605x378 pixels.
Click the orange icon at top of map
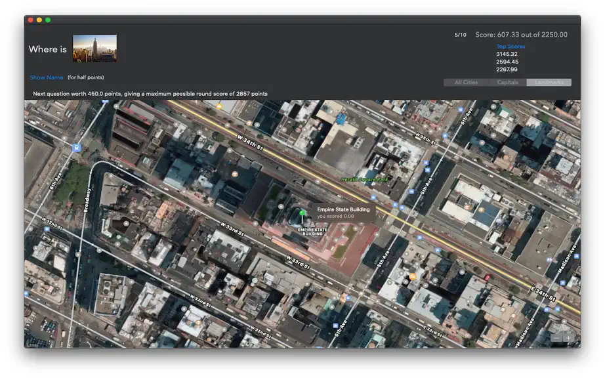pos(219,106)
